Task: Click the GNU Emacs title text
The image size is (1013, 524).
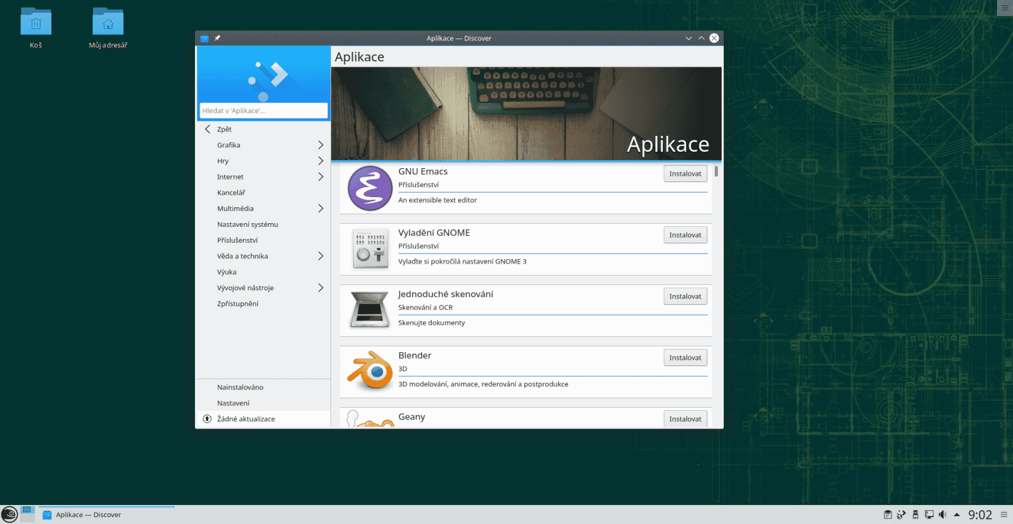Action: pos(423,171)
